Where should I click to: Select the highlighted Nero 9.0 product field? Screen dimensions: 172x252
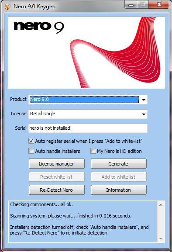[x=84, y=100]
